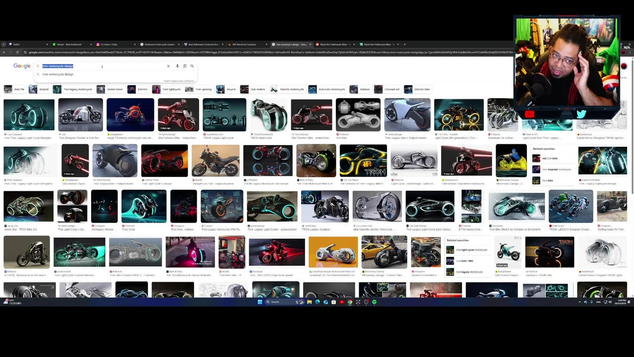Screen dimensions: 634x357
Task: Open related search tron bike 1982
Action: click(x=467, y=261)
